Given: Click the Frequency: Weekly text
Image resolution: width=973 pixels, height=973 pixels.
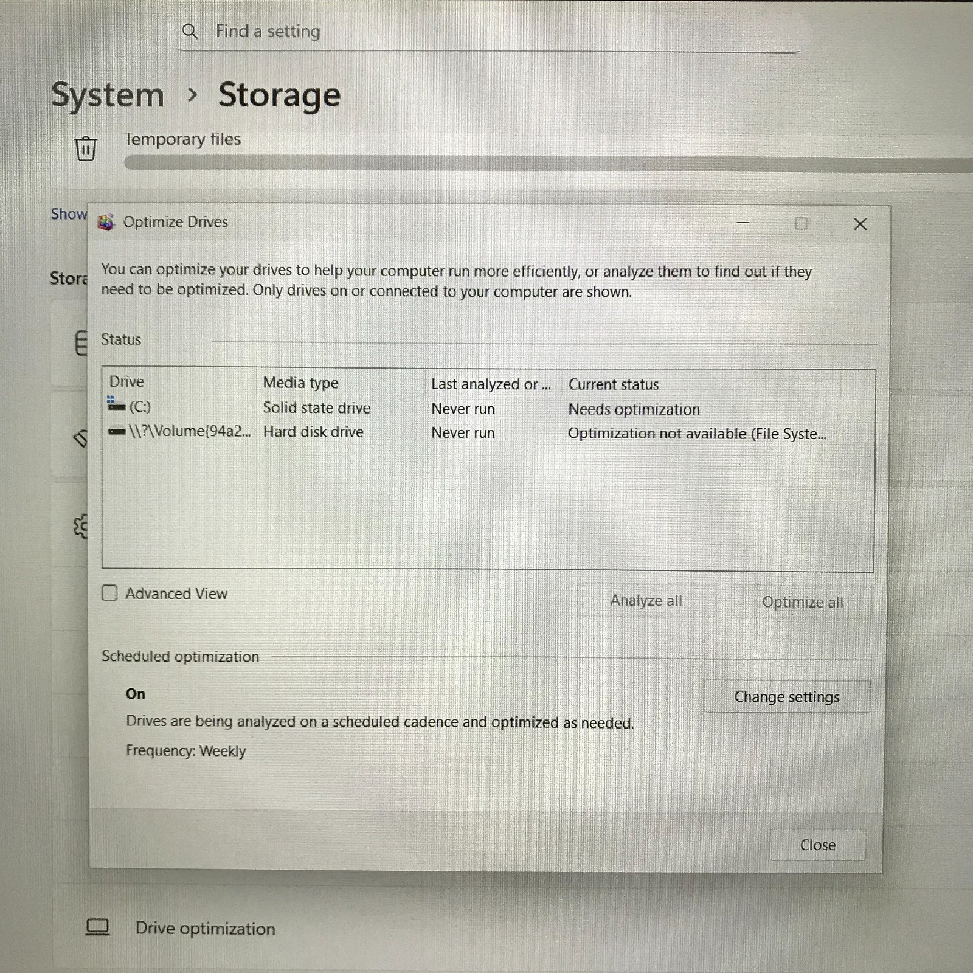Looking at the screenshot, I should (185, 751).
